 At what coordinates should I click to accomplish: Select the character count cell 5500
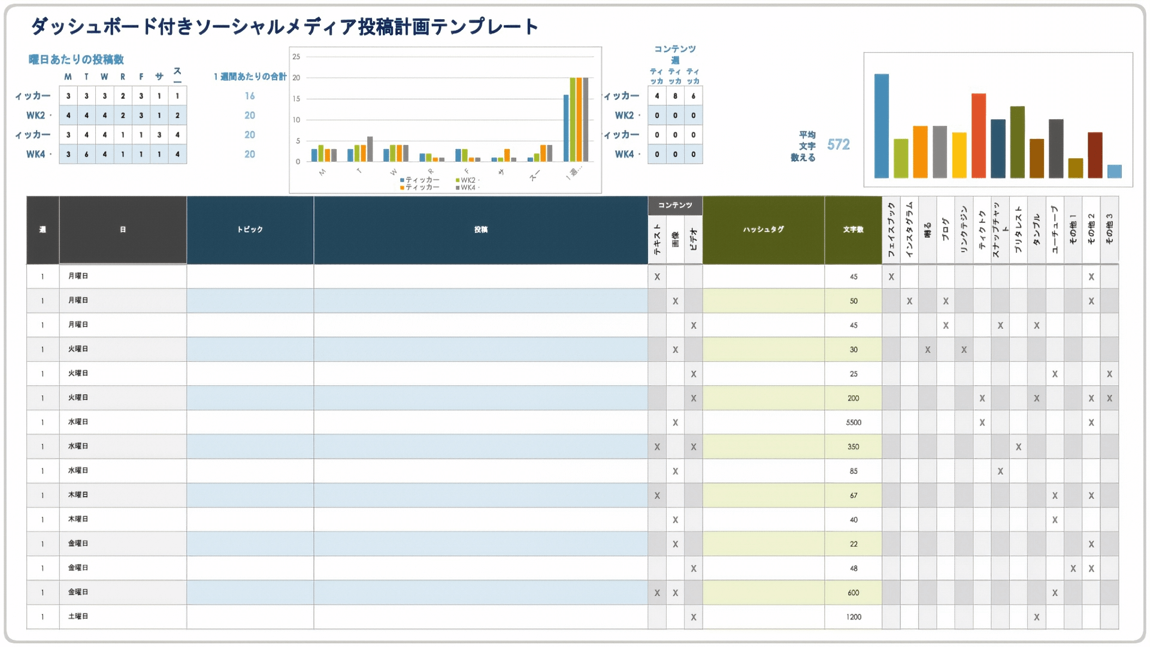(x=853, y=422)
